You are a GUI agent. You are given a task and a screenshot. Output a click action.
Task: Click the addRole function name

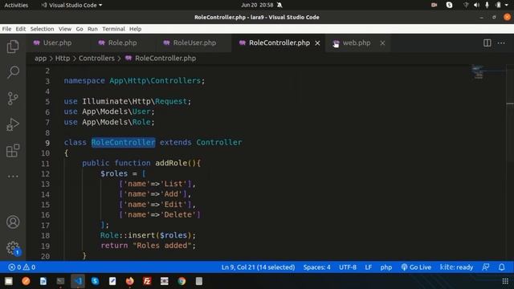click(x=171, y=163)
